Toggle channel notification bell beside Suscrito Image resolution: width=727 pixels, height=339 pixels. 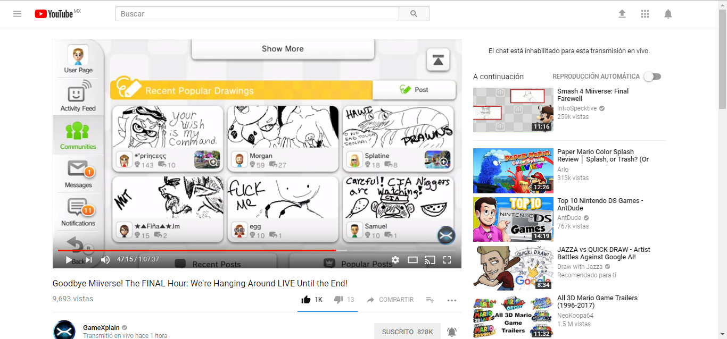pyautogui.click(x=452, y=332)
